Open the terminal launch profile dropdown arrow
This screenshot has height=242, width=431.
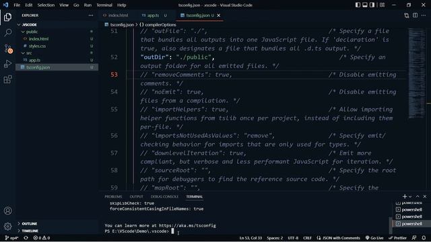click(410, 196)
